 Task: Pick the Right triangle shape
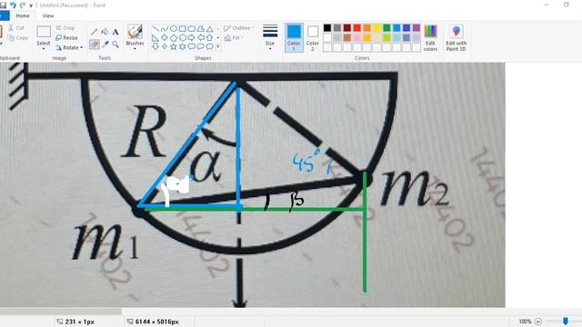(x=156, y=37)
